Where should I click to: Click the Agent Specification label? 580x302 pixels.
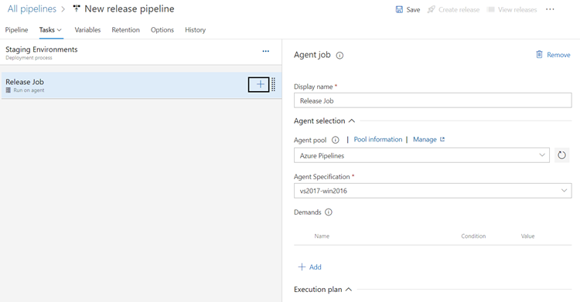click(x=322, y=177)
